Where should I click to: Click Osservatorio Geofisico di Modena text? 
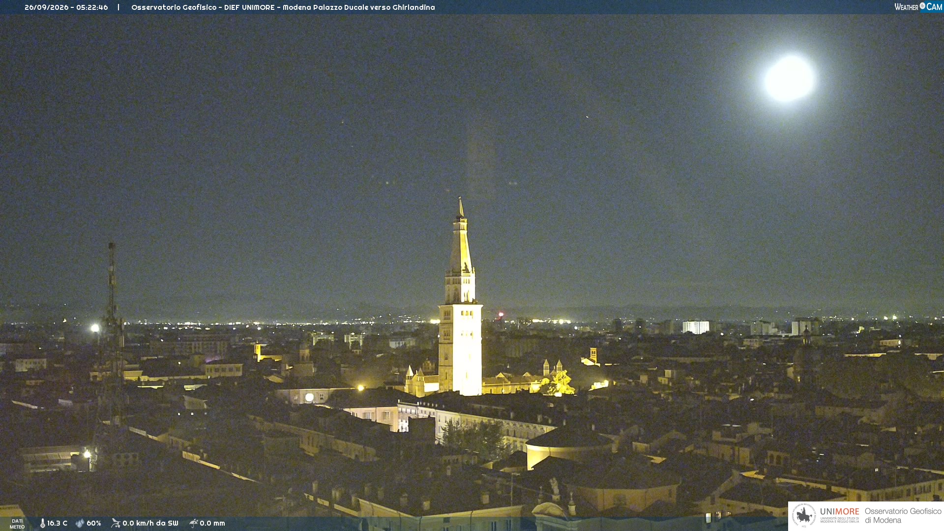pos(903,515)
